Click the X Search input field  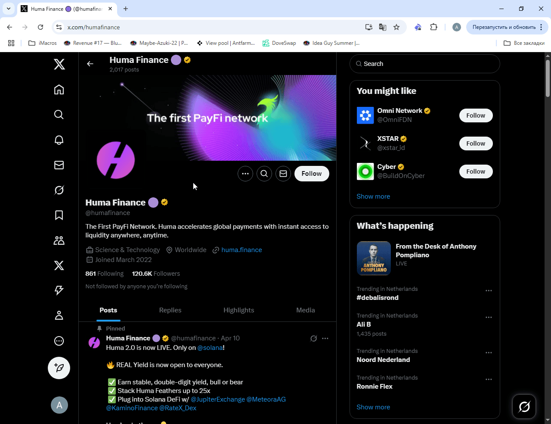click(x=425, y=64)
